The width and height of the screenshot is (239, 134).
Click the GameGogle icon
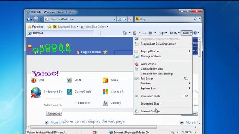pos(69,92)
